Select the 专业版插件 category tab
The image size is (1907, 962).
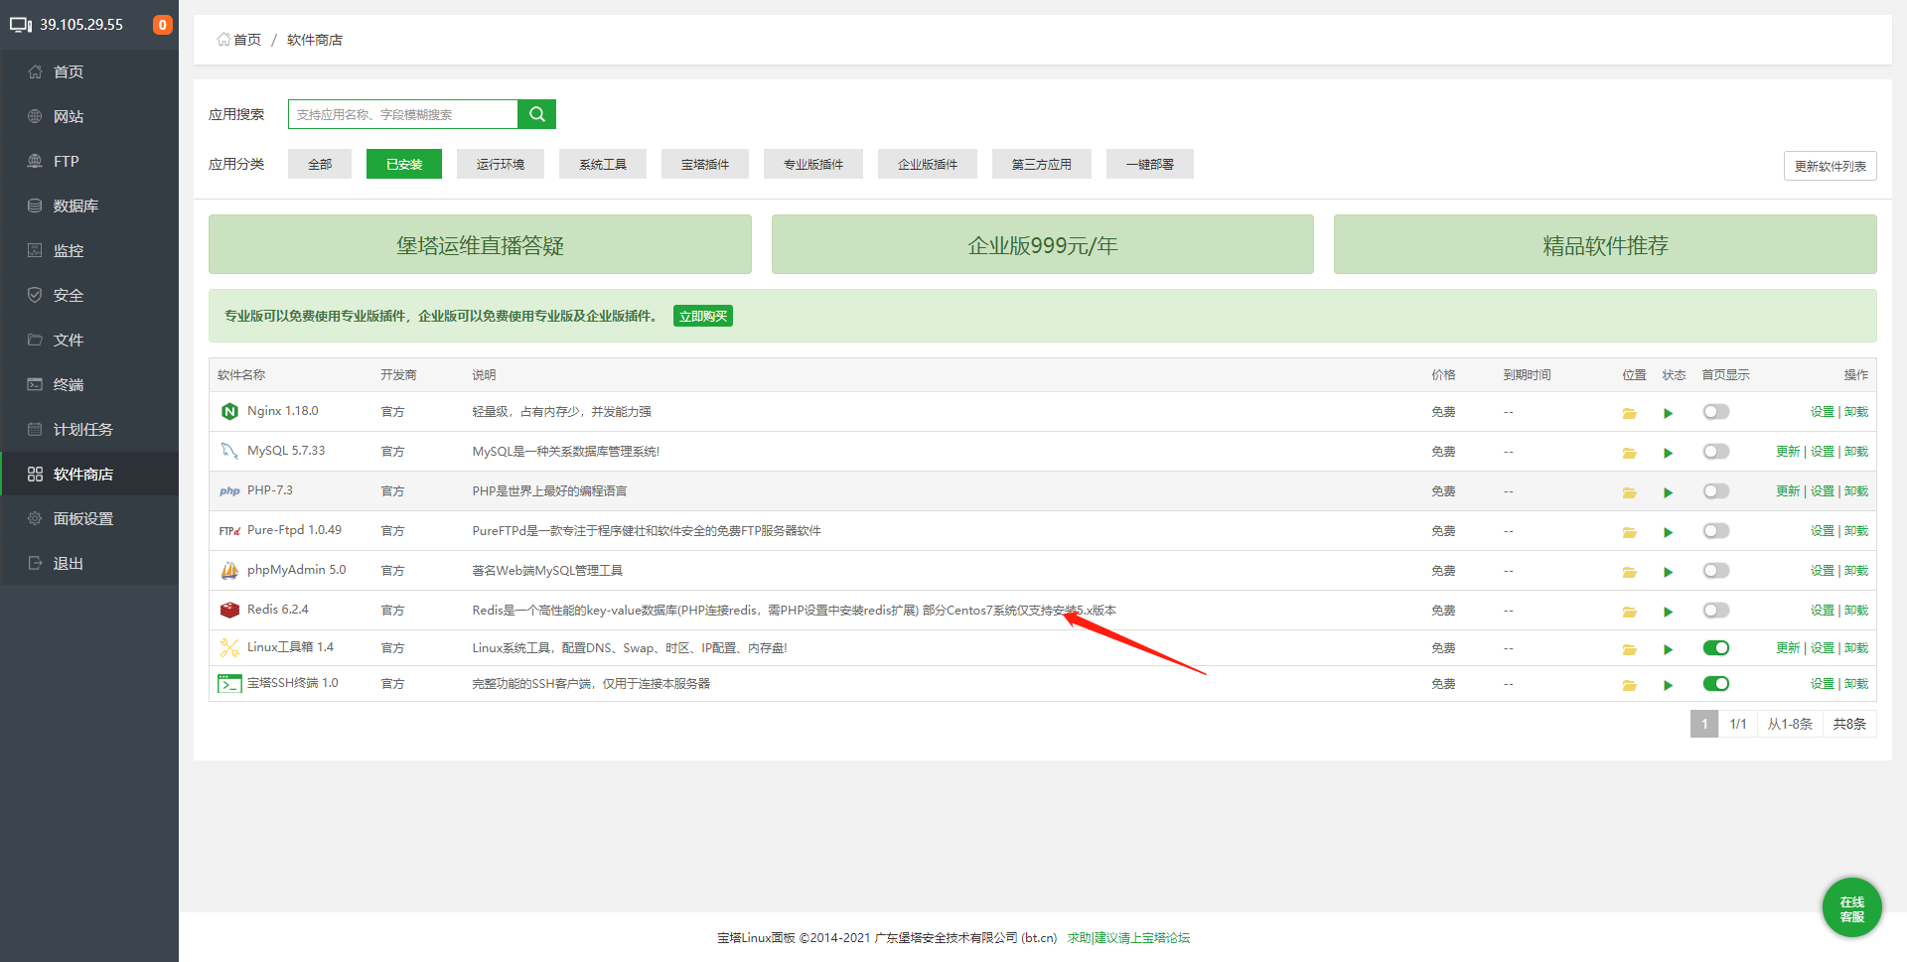[x=813, y=164]
